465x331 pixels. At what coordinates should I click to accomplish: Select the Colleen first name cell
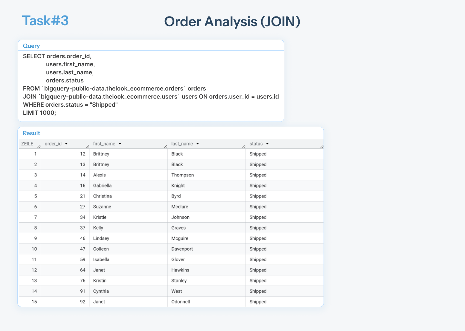coord(129,249)
